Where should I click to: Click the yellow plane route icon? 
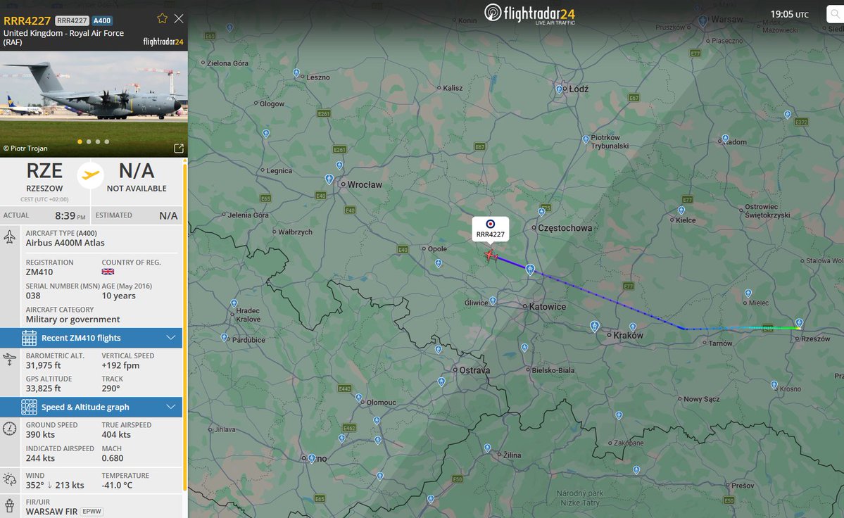click(90, 175)
